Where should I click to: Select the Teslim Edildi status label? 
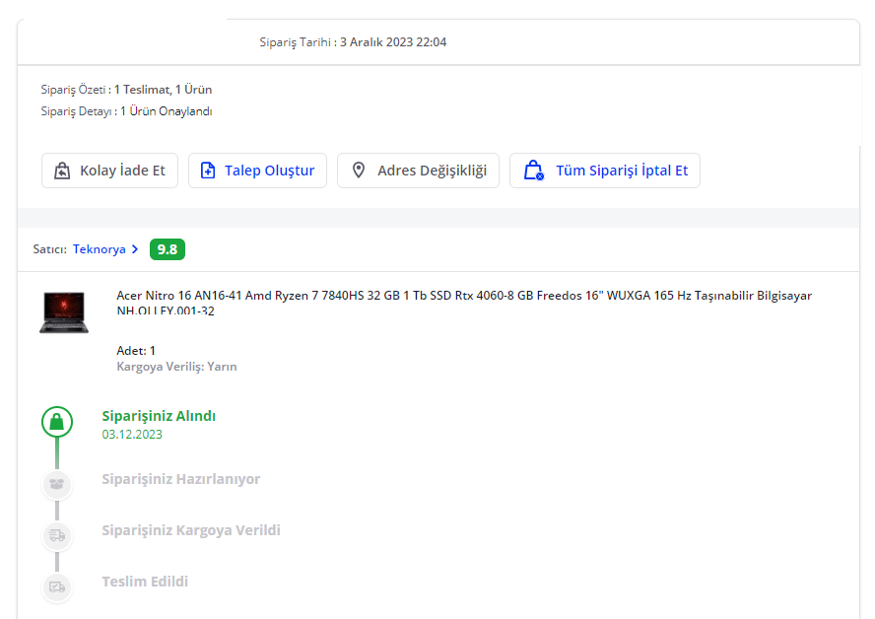click(x=145, y=582)
